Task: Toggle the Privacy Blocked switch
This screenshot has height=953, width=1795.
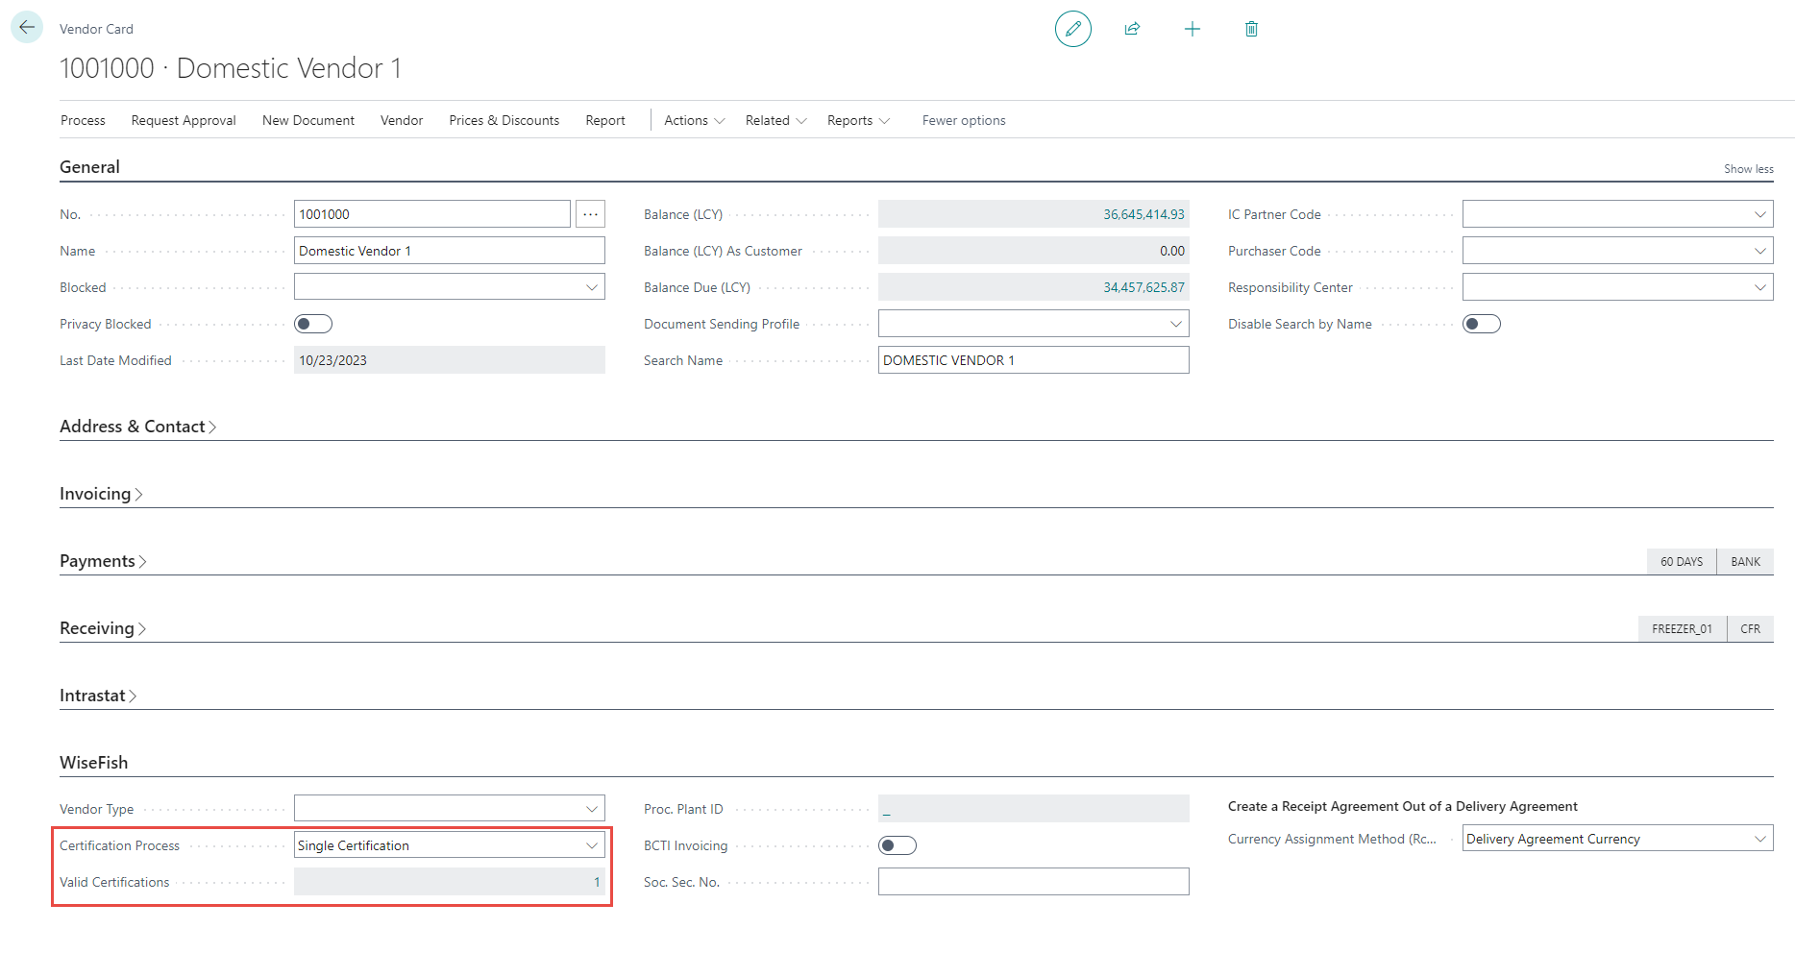Action: pyautogui.click(x=313, y=324)
